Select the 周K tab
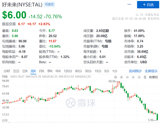The width and height of the screenshot is (160, 123). tap(33, 71)
